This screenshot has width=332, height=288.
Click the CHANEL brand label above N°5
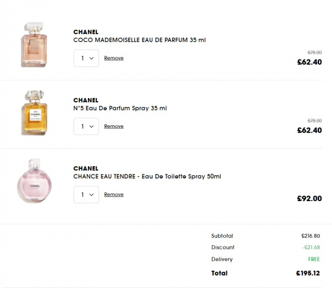[86, 100]
